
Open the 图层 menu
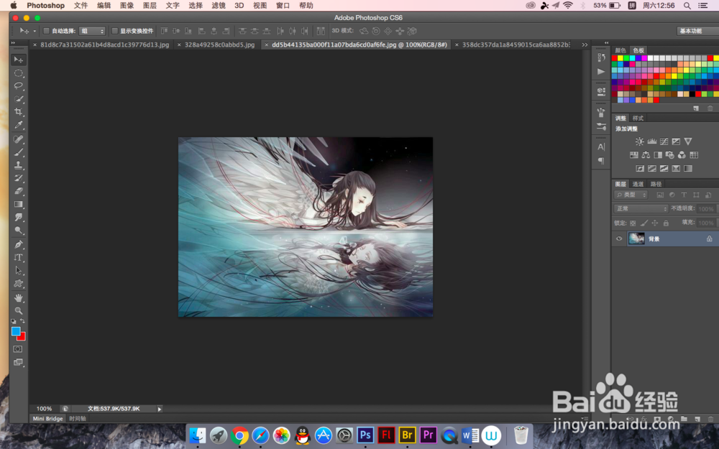coord(150,6)
